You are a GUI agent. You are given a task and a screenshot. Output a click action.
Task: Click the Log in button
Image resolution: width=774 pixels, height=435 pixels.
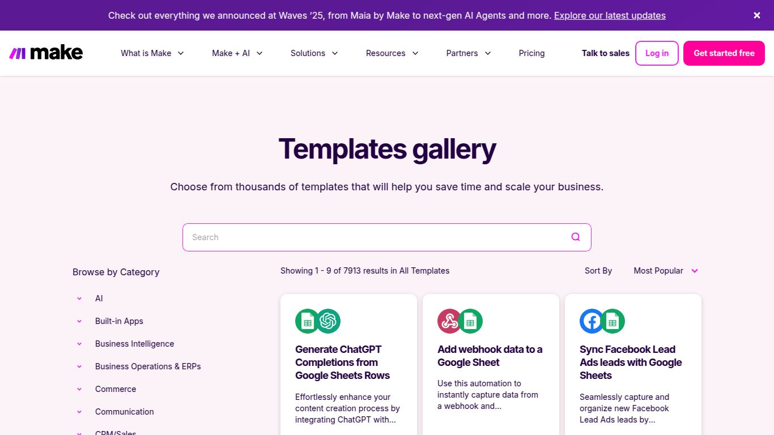656,53
